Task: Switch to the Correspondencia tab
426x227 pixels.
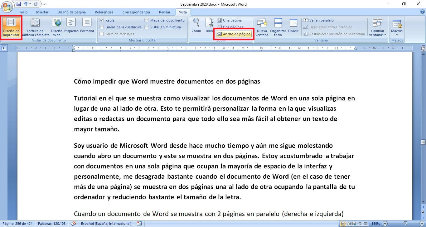Action: pos(136,12)
